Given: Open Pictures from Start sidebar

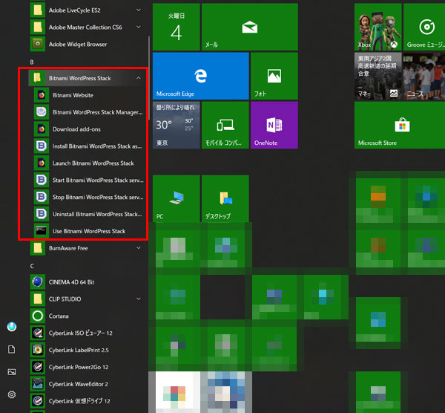Looking at the screenshot, I should (x=12, y=372).
